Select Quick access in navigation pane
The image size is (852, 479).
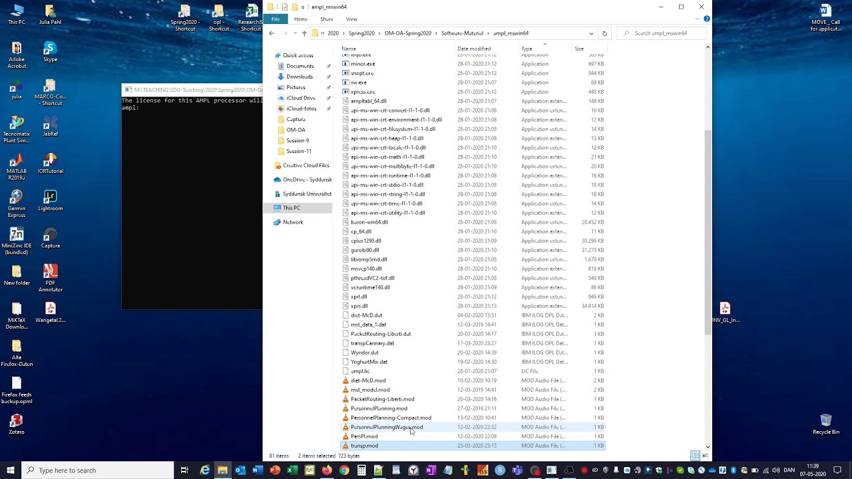[x=298, y=55]
